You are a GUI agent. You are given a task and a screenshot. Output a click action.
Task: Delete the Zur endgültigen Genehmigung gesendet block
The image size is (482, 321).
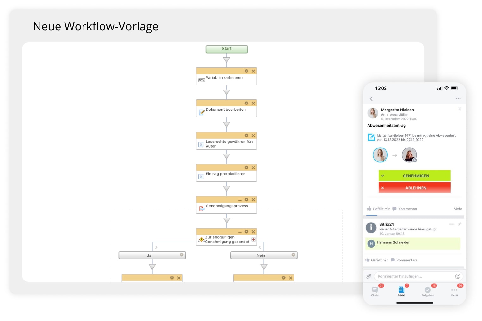pos(253,232)
